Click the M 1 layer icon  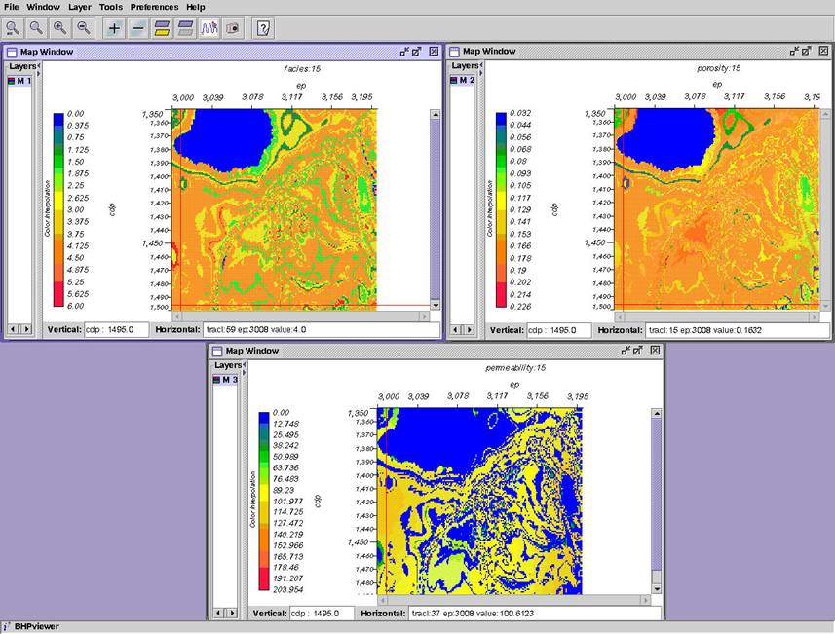coord(11,81)
